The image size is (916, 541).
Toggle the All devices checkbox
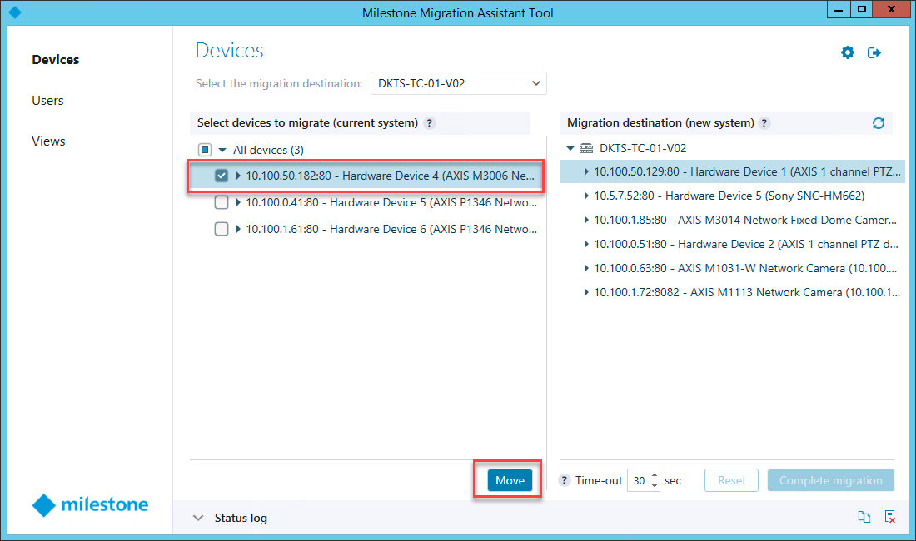(205, 150)
